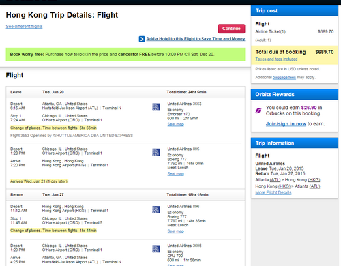Viewport: 341px width, 266px height.
Task: Click the green Book worry-free banner
Action: coord(125,55)
